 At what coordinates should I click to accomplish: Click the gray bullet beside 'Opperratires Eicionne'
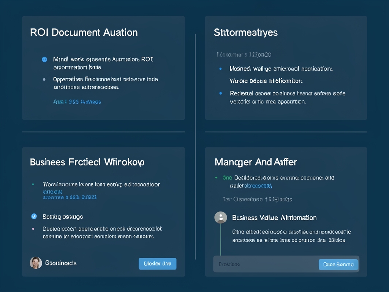(x=44, y=79)
